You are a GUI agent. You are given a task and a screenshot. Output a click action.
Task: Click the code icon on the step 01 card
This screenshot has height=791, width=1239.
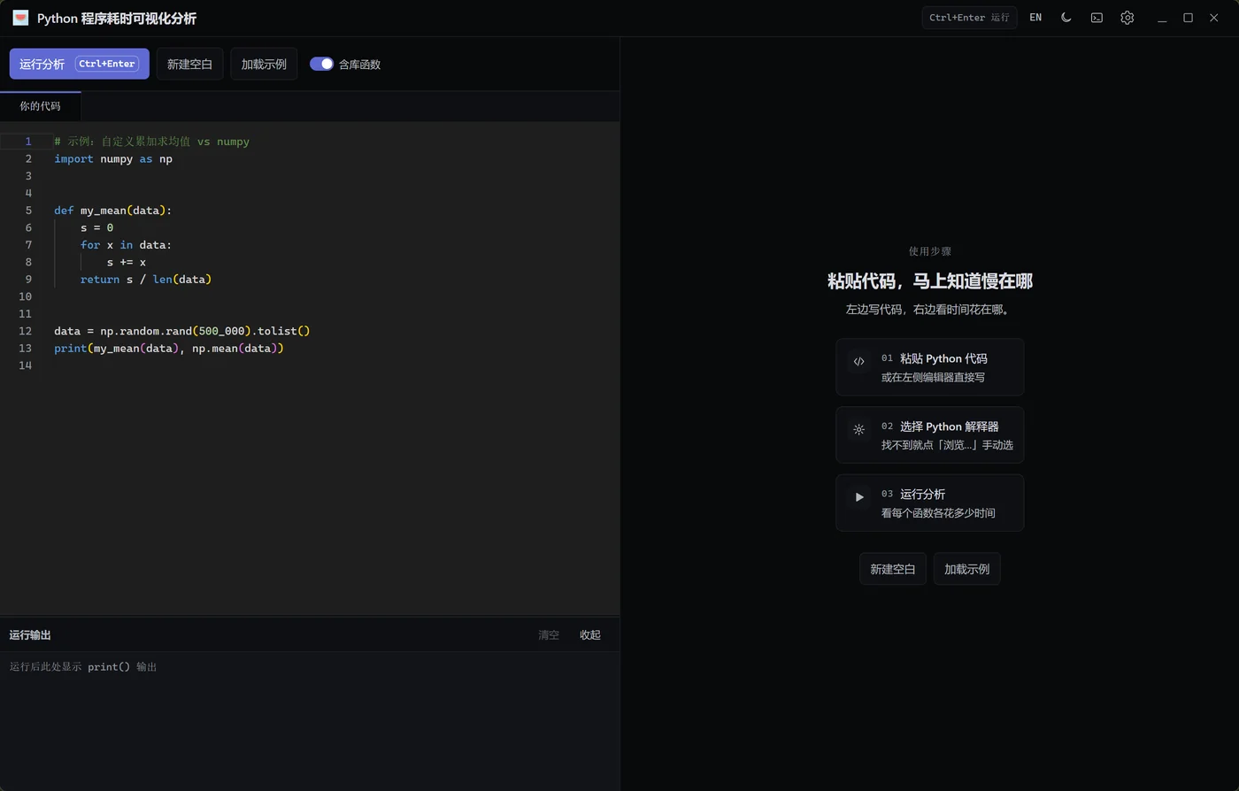tap(858, 361)
